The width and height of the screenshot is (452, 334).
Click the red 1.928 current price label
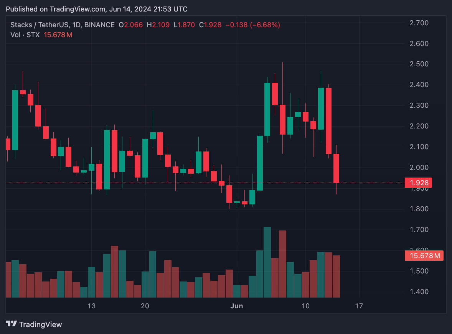418,183
